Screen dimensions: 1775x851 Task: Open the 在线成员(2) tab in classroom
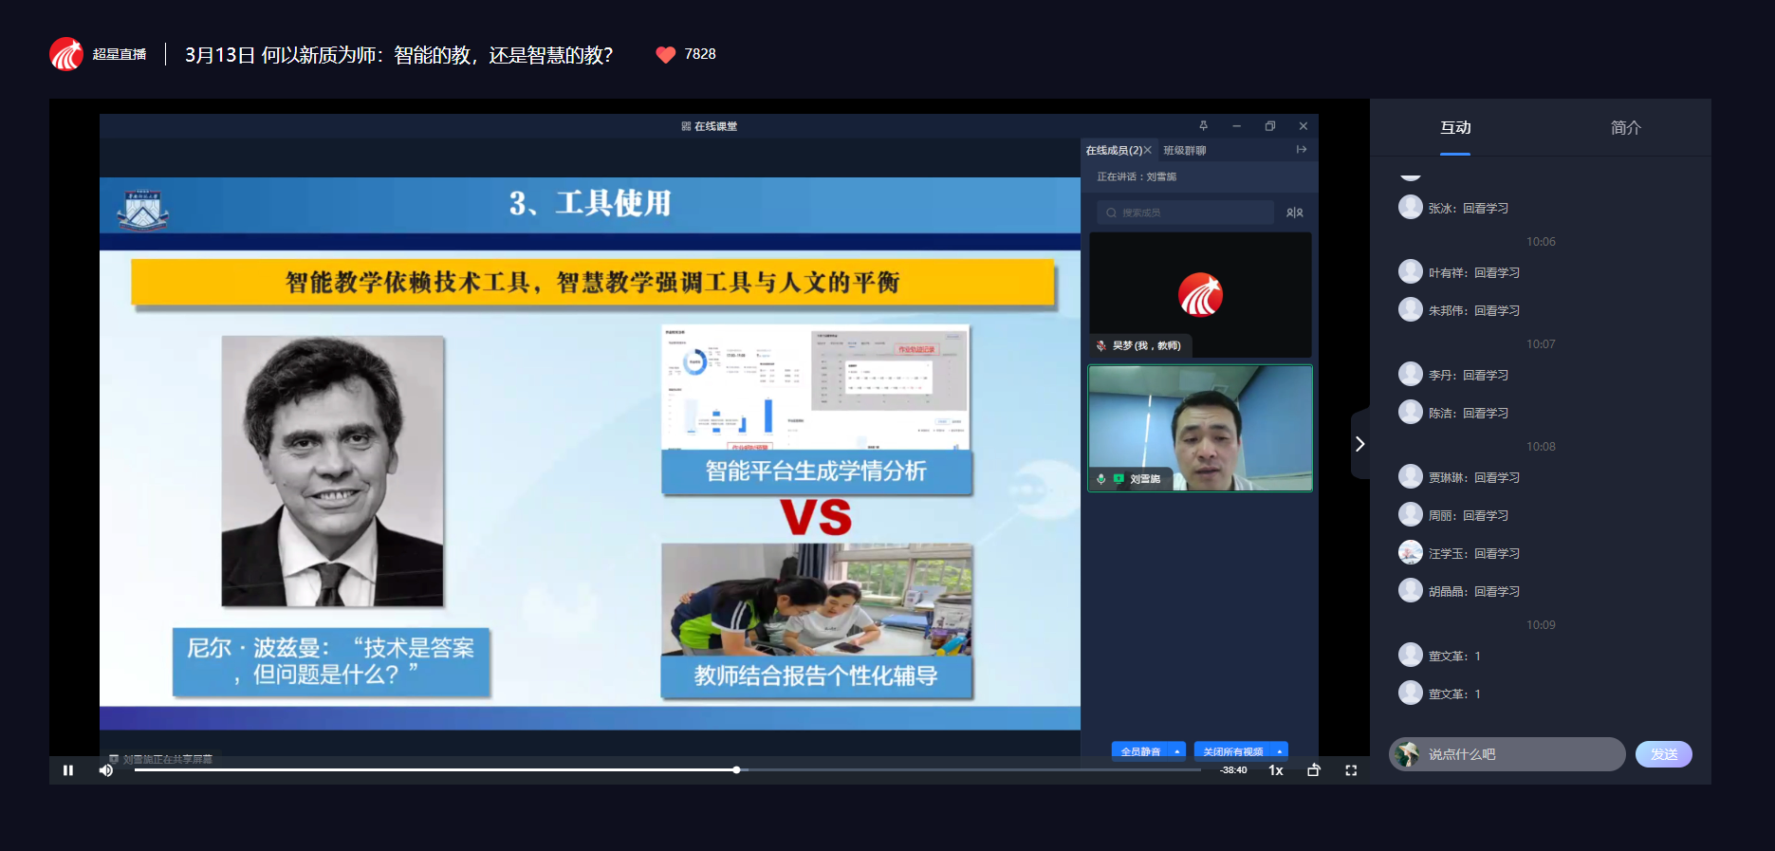coord(1114,150)
